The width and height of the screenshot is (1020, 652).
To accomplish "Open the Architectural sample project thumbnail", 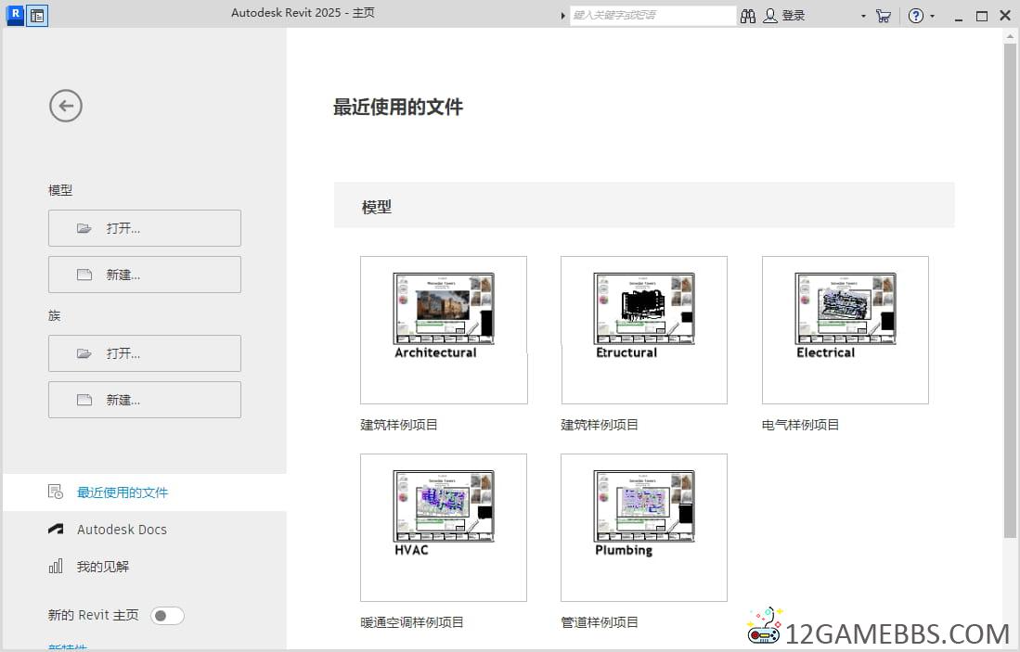I will point(444,330).
